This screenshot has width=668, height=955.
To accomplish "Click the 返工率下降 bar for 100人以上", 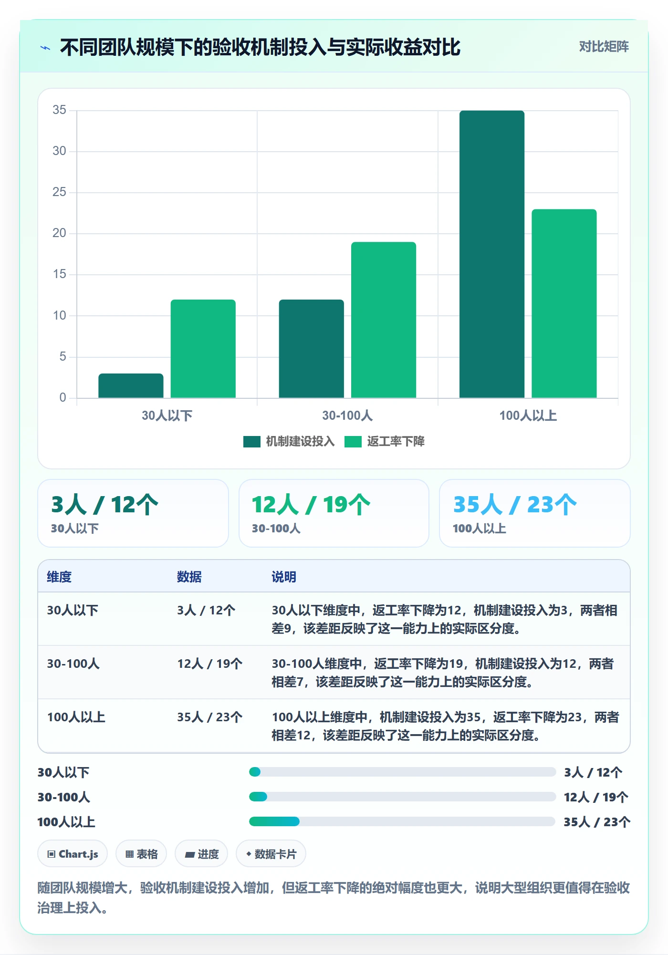I will pyautogui.click(x=564, y=303).
